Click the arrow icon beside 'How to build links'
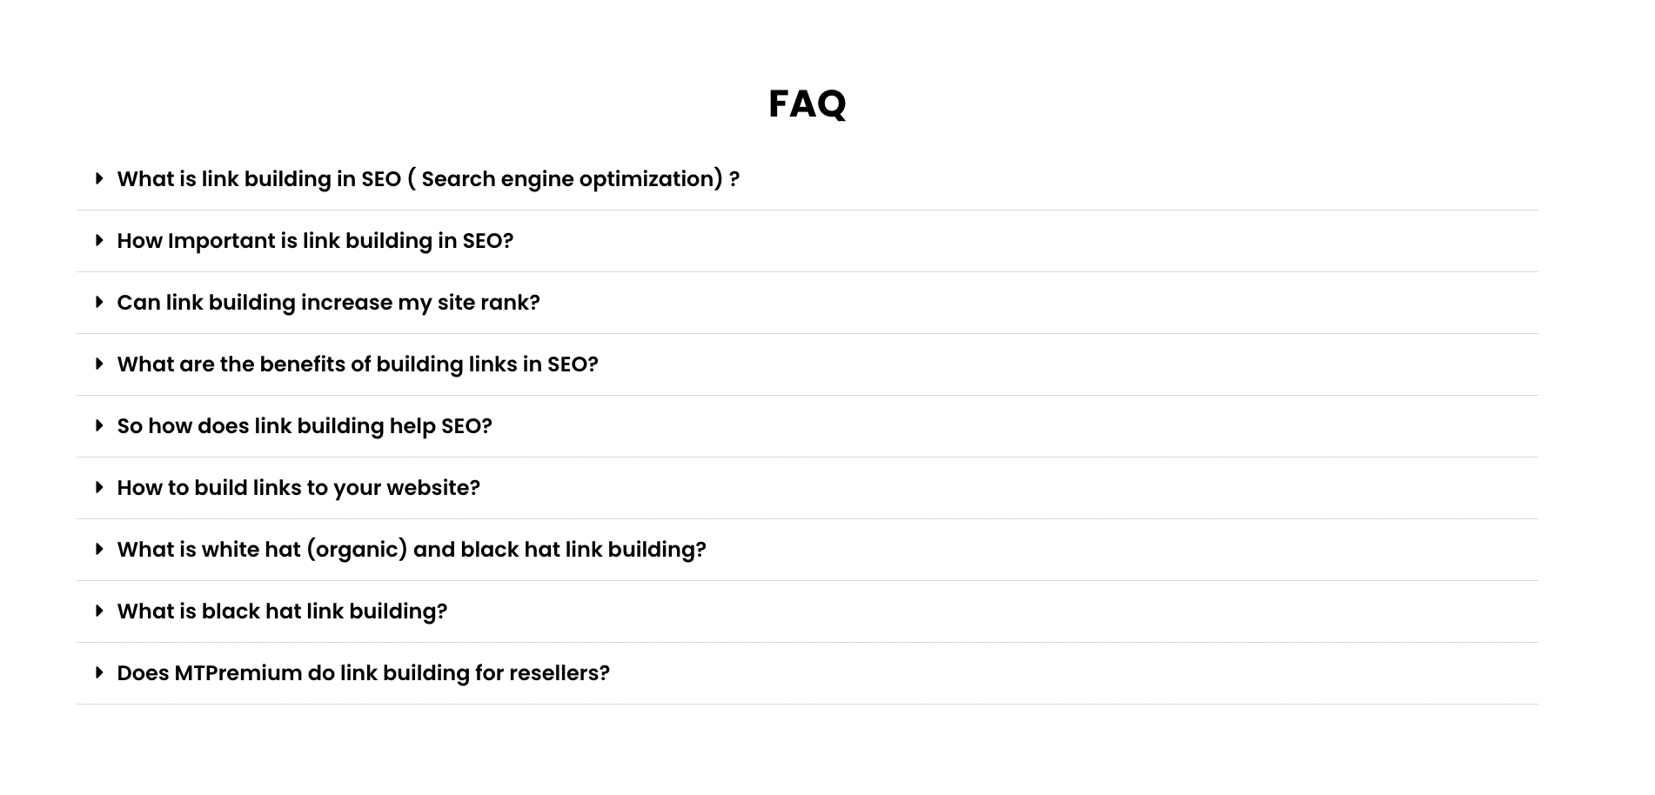Screen dimensions: 1655x795 [99, 487]
